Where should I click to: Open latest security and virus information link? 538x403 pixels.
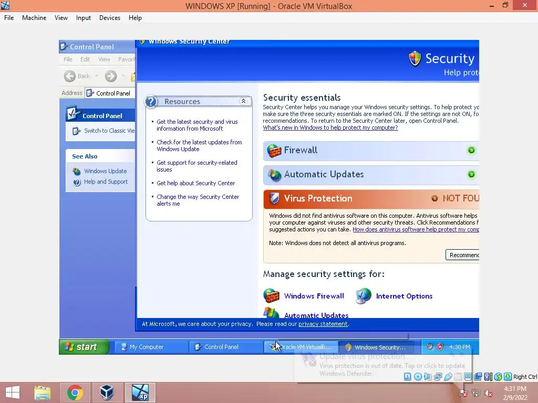click(x=197, y=125)
